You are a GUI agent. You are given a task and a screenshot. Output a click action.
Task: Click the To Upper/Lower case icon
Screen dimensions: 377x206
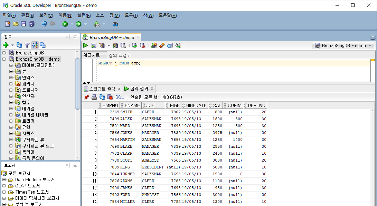click(178, 45)
